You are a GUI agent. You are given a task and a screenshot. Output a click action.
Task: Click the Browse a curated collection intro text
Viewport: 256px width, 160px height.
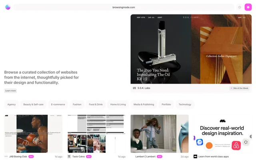tap(42, 77)
